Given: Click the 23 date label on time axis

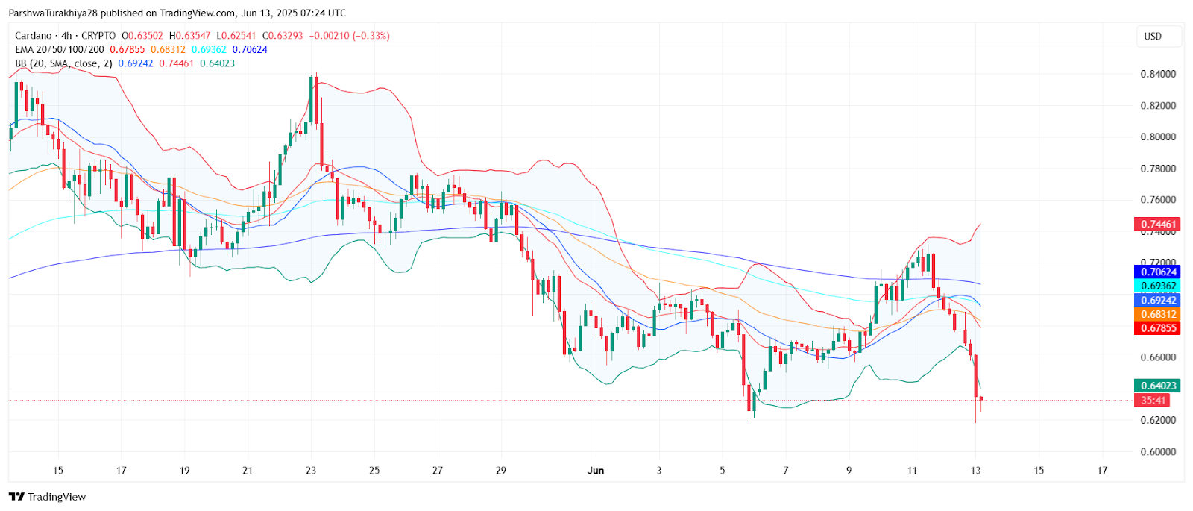Looking at the screenshot, I should click(x=311, y=471).
